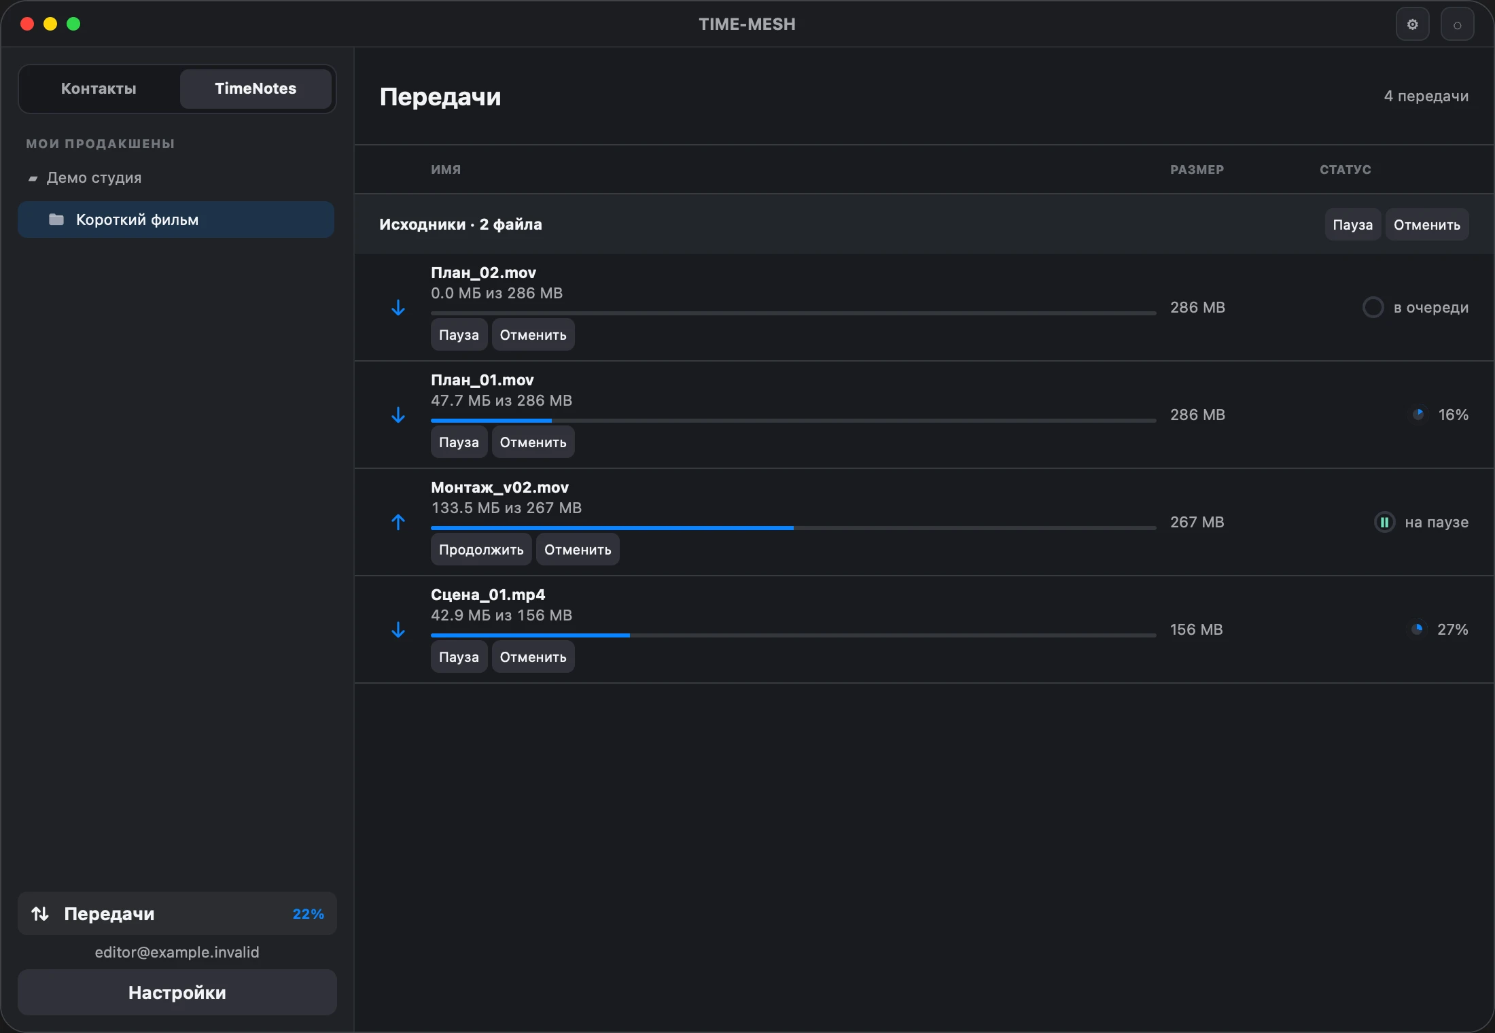Click the Сцена_01.mp4 file name
This screenshot has width=1495, height=1033.
[488, 595]
